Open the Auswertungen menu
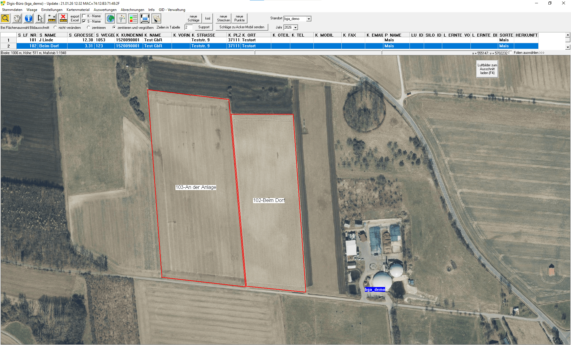The height and width of the screenshot is (345, 571). [x=105, y=10]
